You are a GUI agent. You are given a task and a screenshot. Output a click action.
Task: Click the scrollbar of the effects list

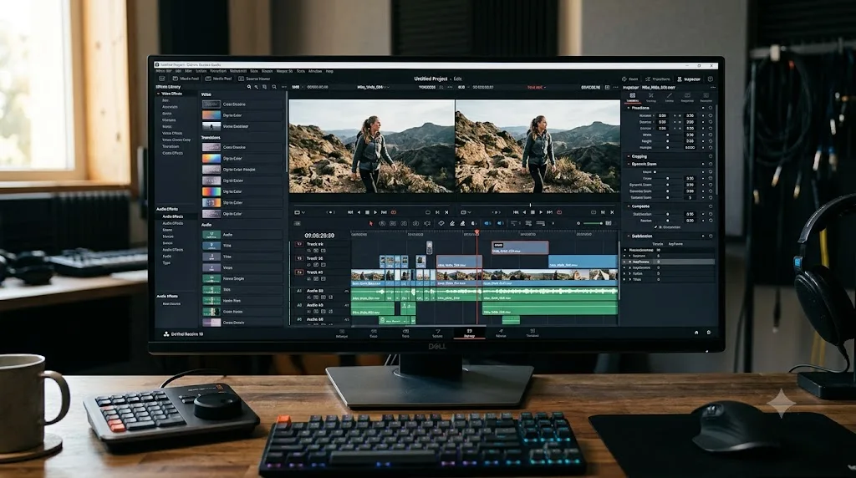(x=287, y=131)
